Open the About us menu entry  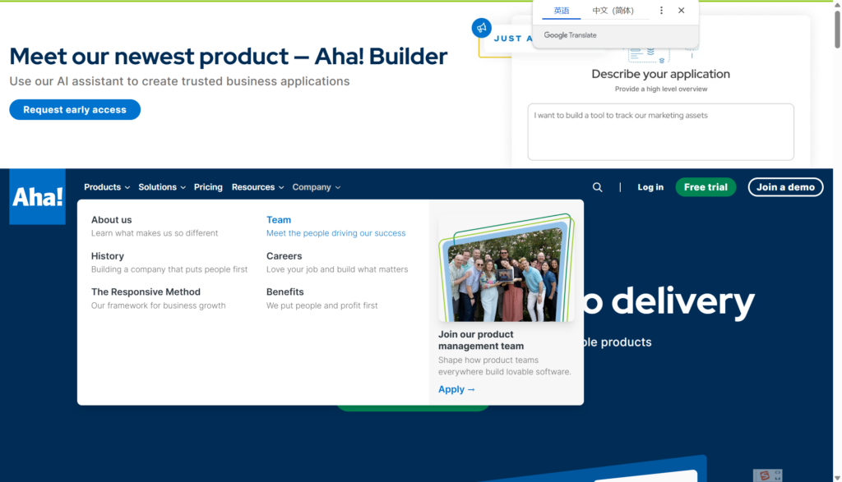tap(111, 220)
